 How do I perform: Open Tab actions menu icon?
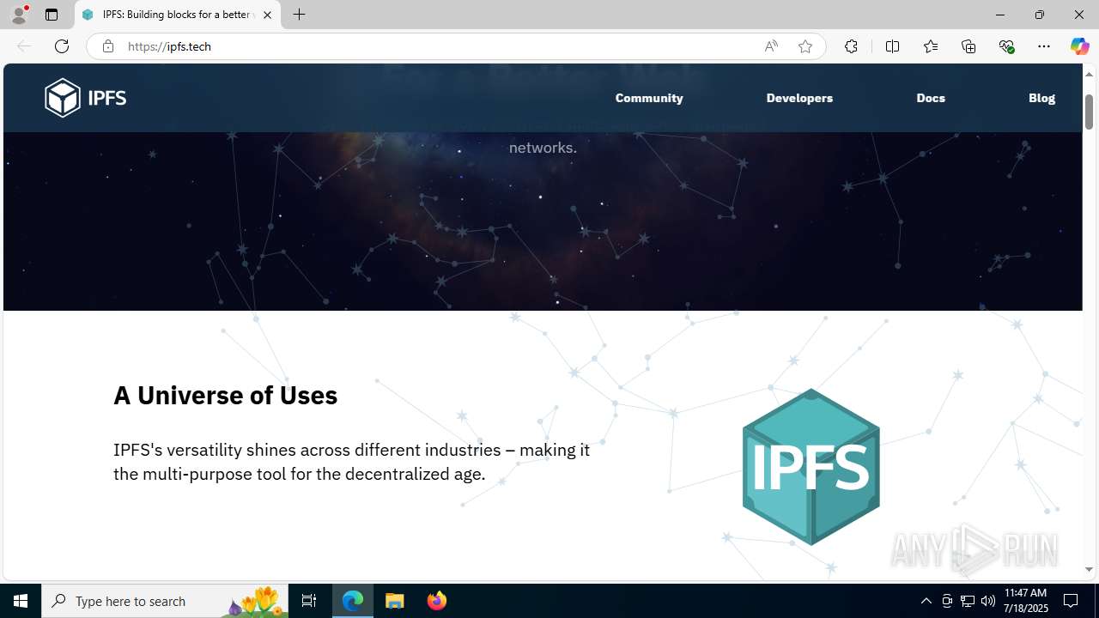(x=52, y=15)
